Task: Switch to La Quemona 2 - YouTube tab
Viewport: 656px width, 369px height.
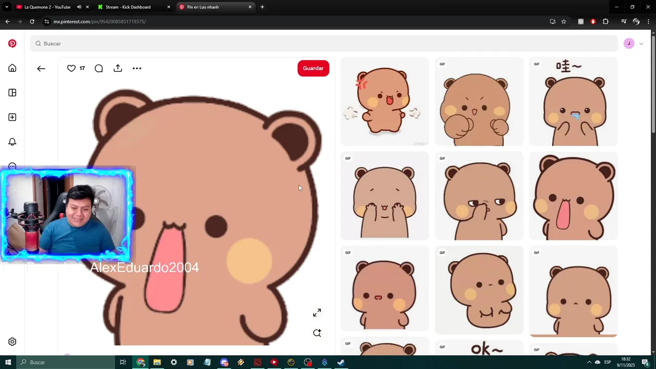Action: coord(47,7)
